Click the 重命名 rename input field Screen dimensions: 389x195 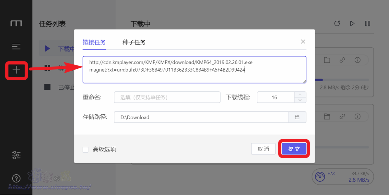(167, 97)
